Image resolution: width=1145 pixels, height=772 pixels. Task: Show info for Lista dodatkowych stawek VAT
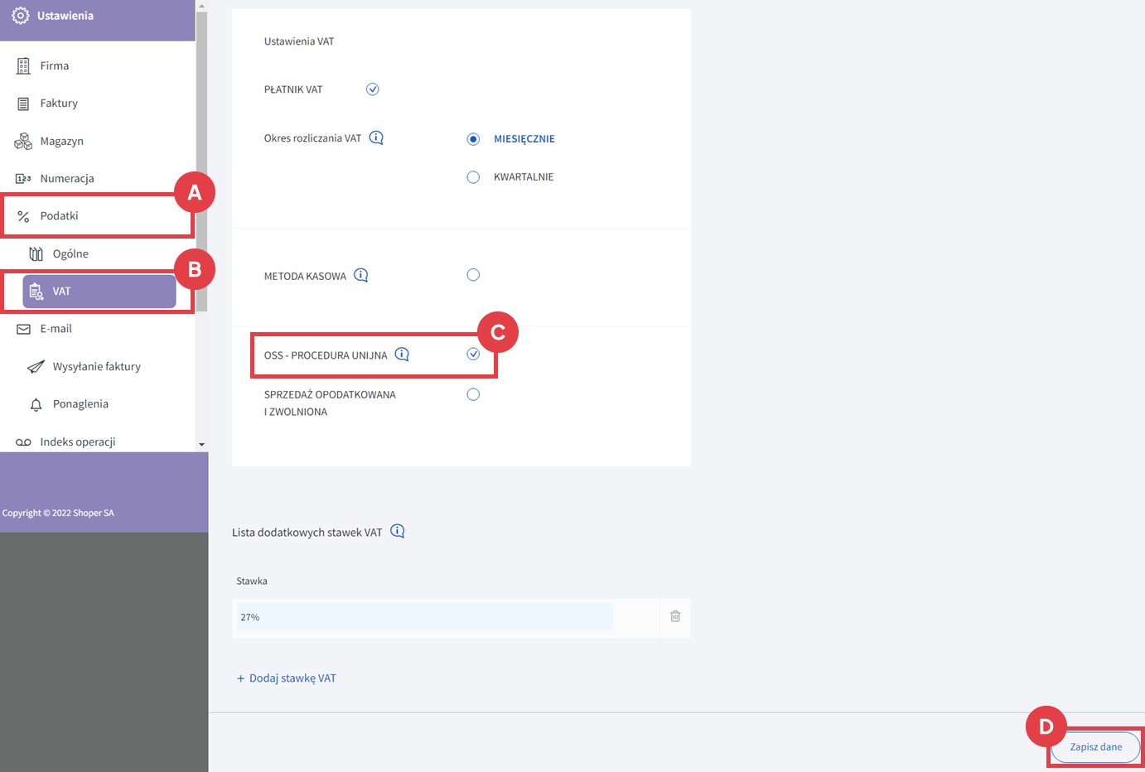tap(398, 532)
